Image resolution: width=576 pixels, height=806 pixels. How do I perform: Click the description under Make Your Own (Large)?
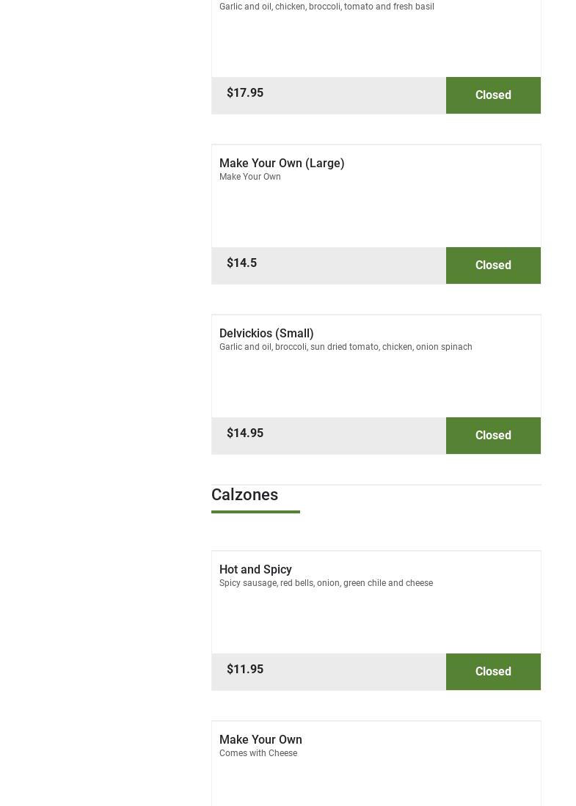[x=249, y=177]
